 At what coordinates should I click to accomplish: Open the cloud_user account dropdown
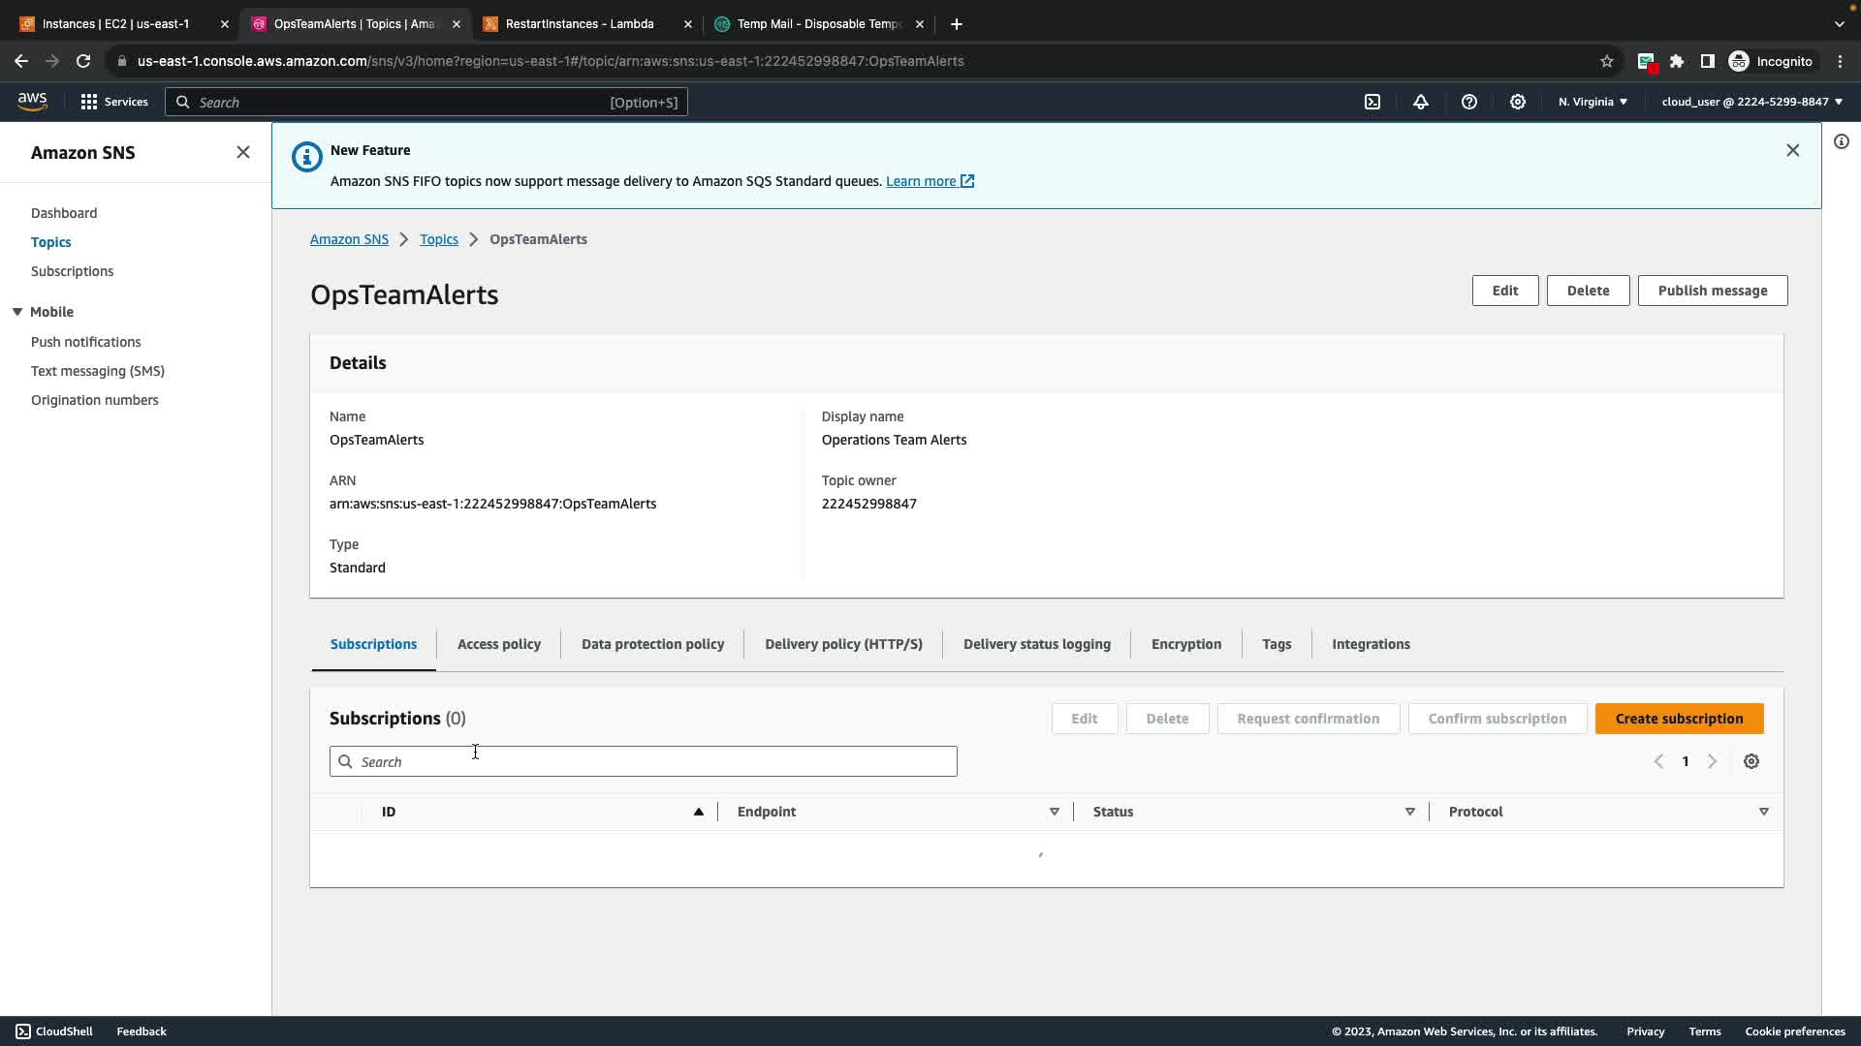pos(1751,102)
